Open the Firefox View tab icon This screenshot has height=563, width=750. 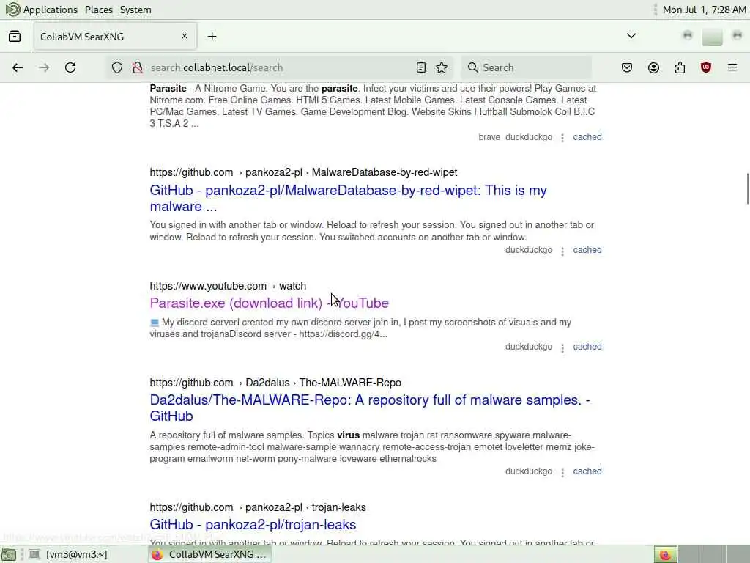pyautogui.click(x=15, y=37)
